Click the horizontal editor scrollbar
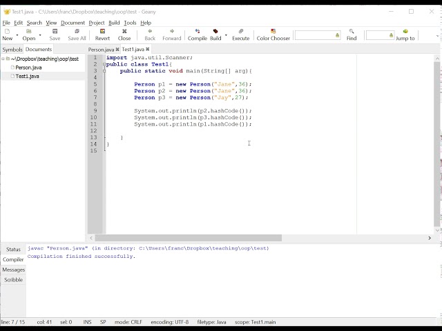 point(188,238)
